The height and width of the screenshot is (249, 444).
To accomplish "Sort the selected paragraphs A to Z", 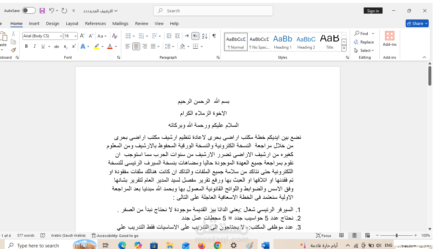I will (205, 36).
